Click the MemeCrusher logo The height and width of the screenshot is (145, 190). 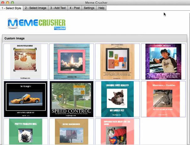[36, 23]
